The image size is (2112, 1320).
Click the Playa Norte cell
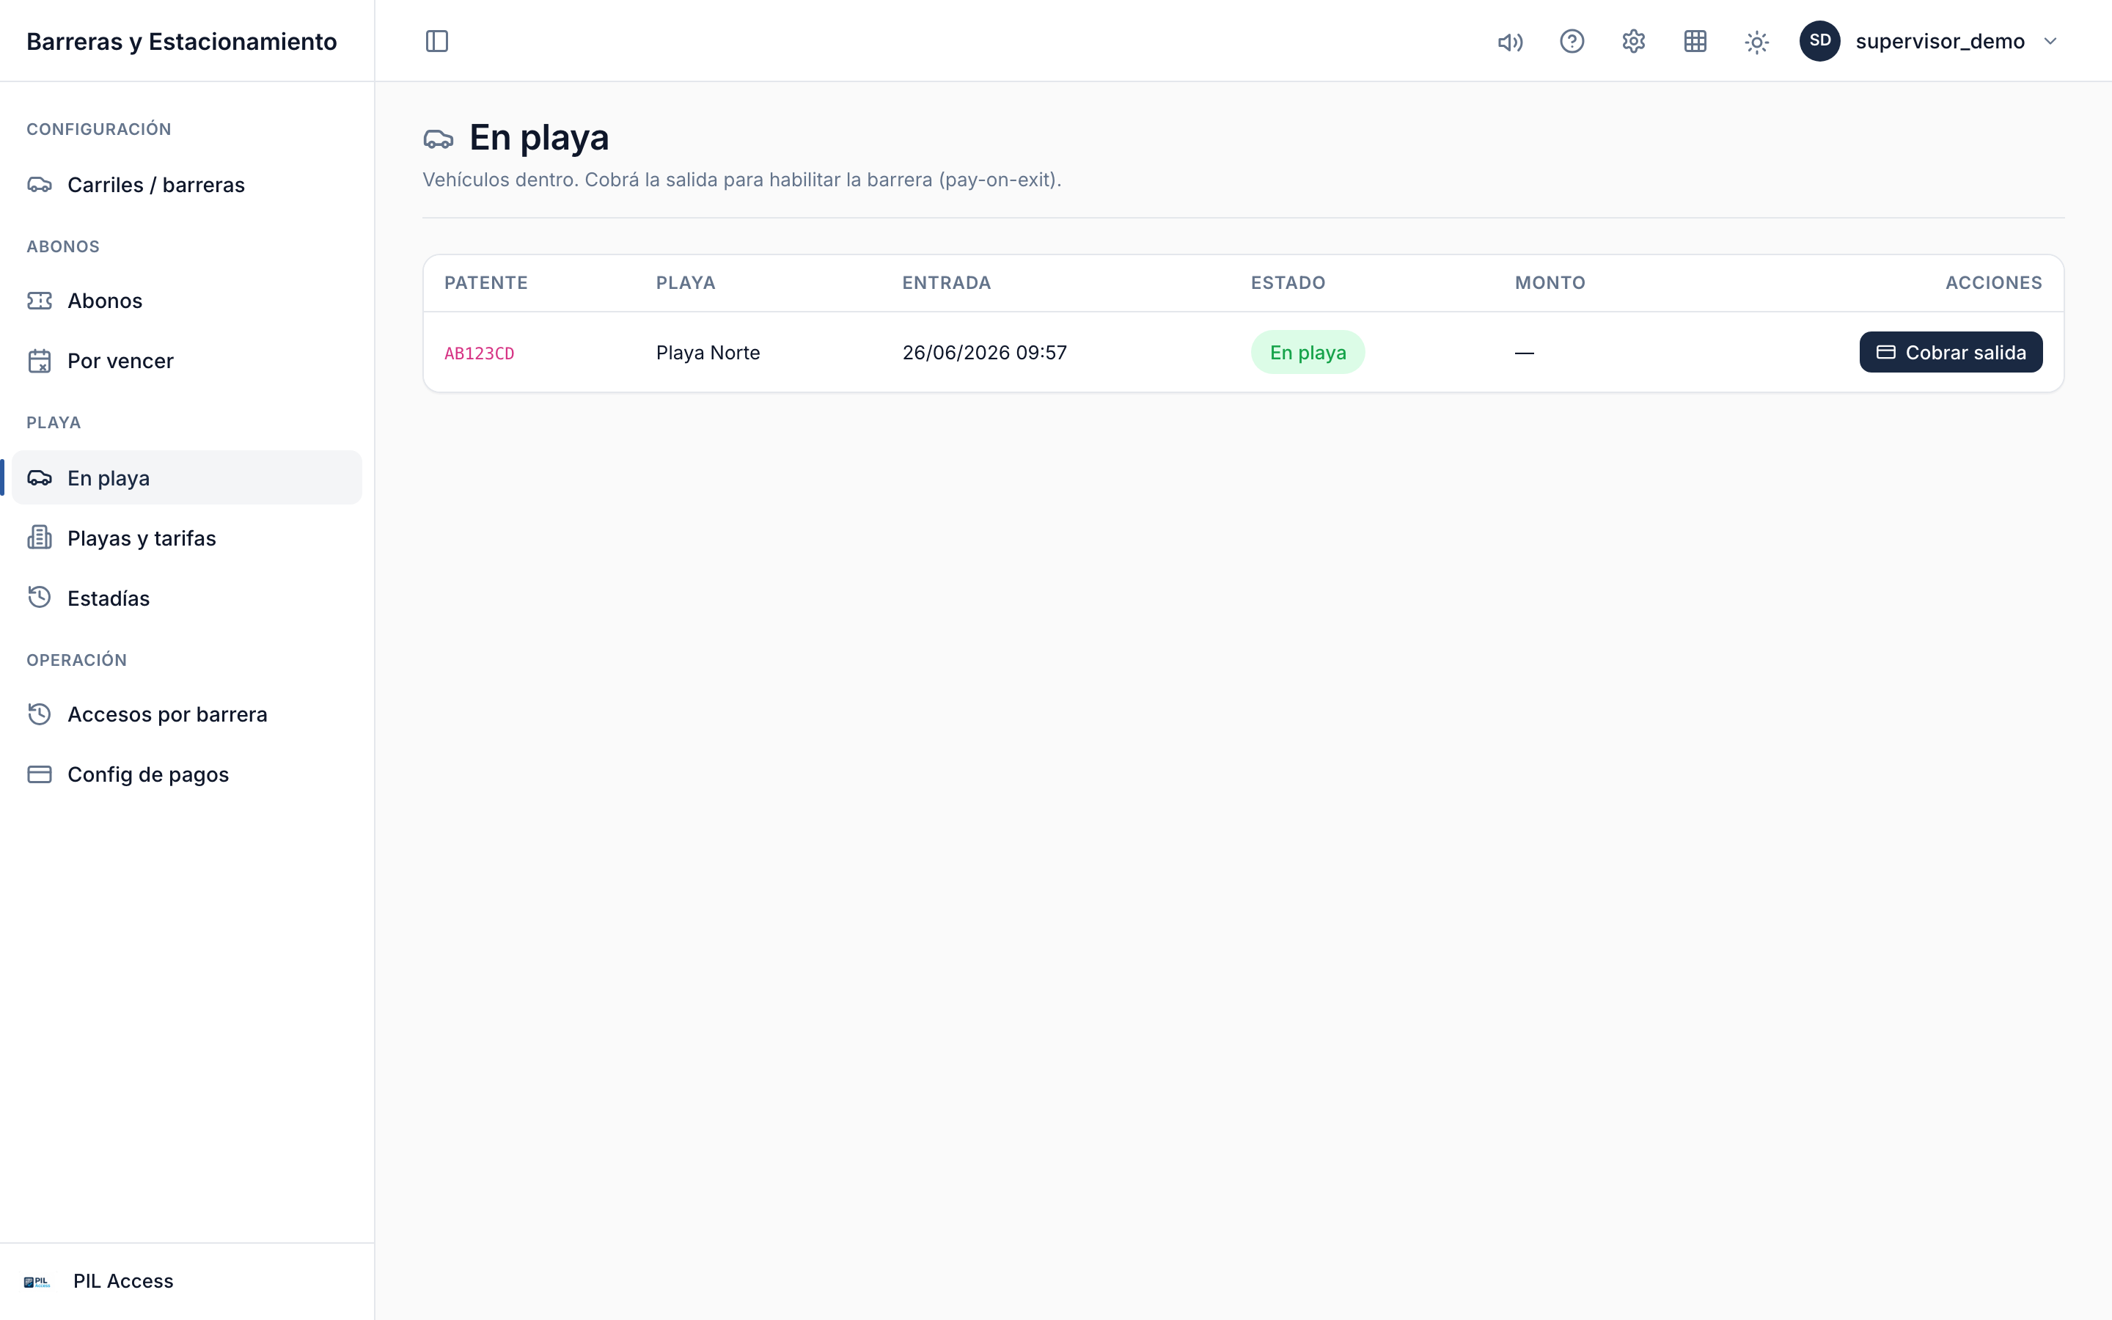(708, 352)
